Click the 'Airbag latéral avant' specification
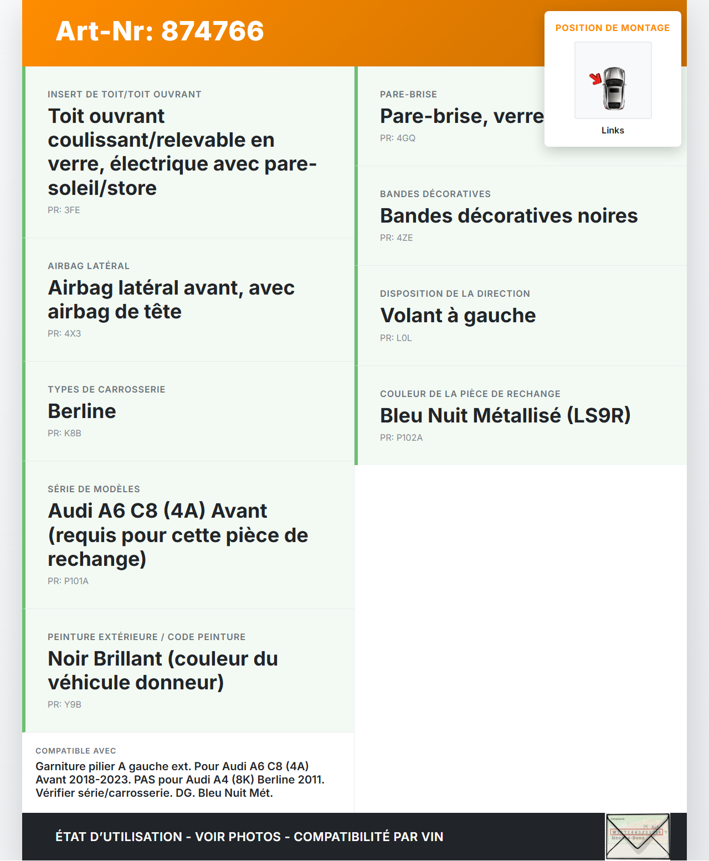Image resolution: width=709 pixels, height=861 pixels. coord(171,300)
